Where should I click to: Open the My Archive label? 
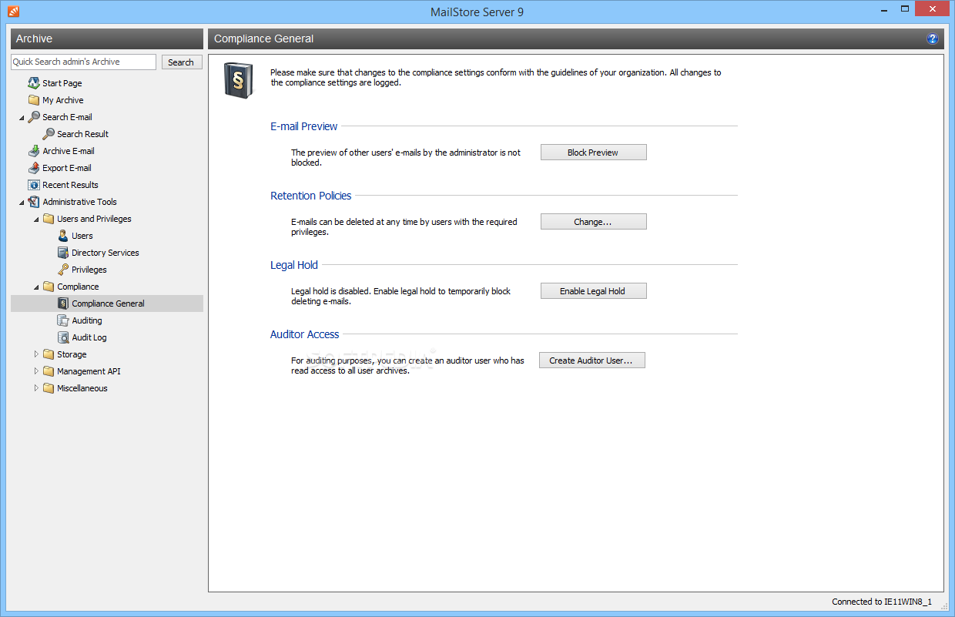click(63, 100)
